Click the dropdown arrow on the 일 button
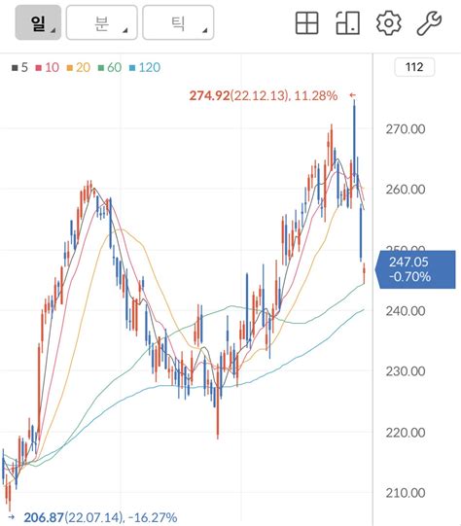The width and height of the screenshot is (461, 526). [53, 31]
